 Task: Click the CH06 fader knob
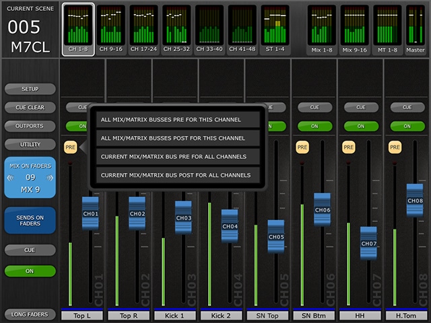(323, 209)
